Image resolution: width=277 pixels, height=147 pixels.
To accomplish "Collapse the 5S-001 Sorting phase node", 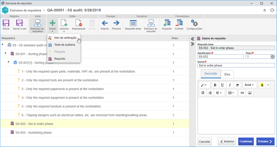I will click(x=6, y=53).
